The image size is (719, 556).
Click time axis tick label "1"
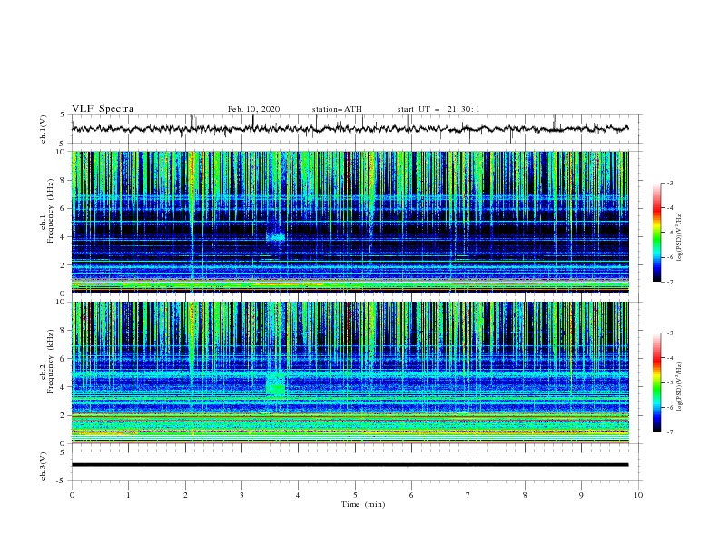click(128, 495)
